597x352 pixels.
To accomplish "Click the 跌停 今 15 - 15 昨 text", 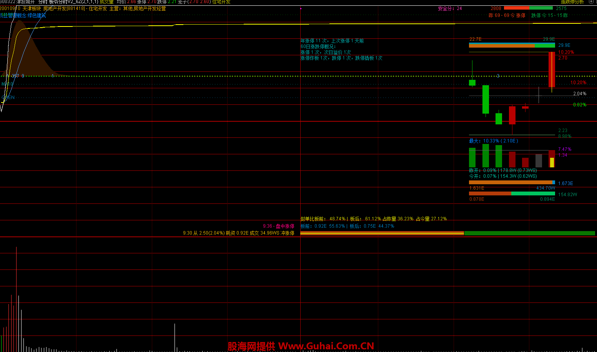I will click(x=550, y=15).
